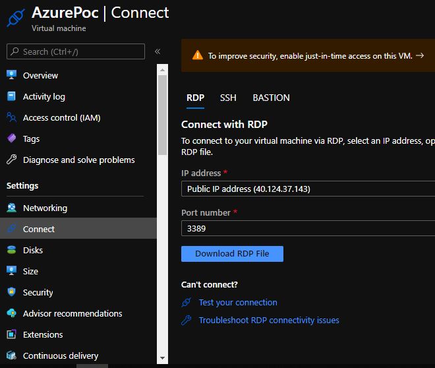435x368 pixels.
Task: Click the plug icon beside Test your connection
Action: pos(186,302)
